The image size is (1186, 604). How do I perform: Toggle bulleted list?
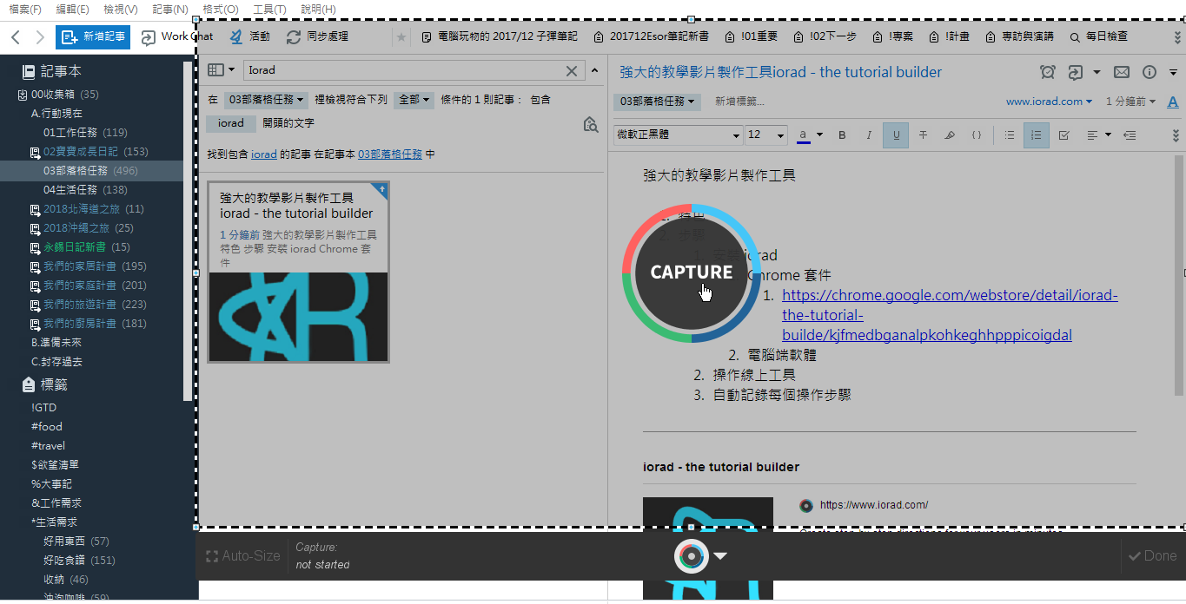coord(1009,135)
